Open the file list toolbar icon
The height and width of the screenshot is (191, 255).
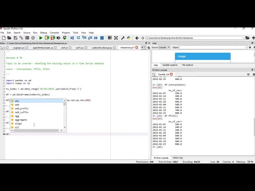pyautogui.click(x=27, y=38)
